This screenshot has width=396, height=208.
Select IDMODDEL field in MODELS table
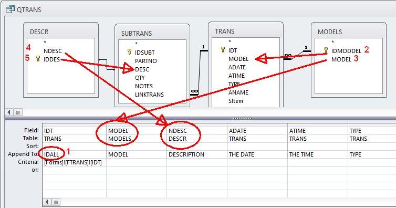click(346, 51)
